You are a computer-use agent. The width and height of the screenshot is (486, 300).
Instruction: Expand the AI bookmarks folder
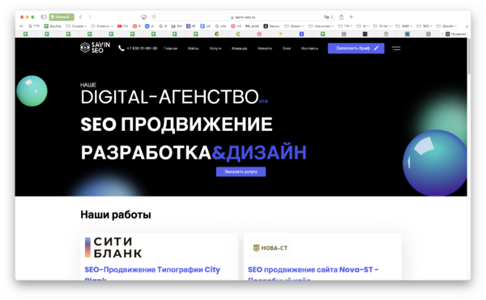pos(363,26)
